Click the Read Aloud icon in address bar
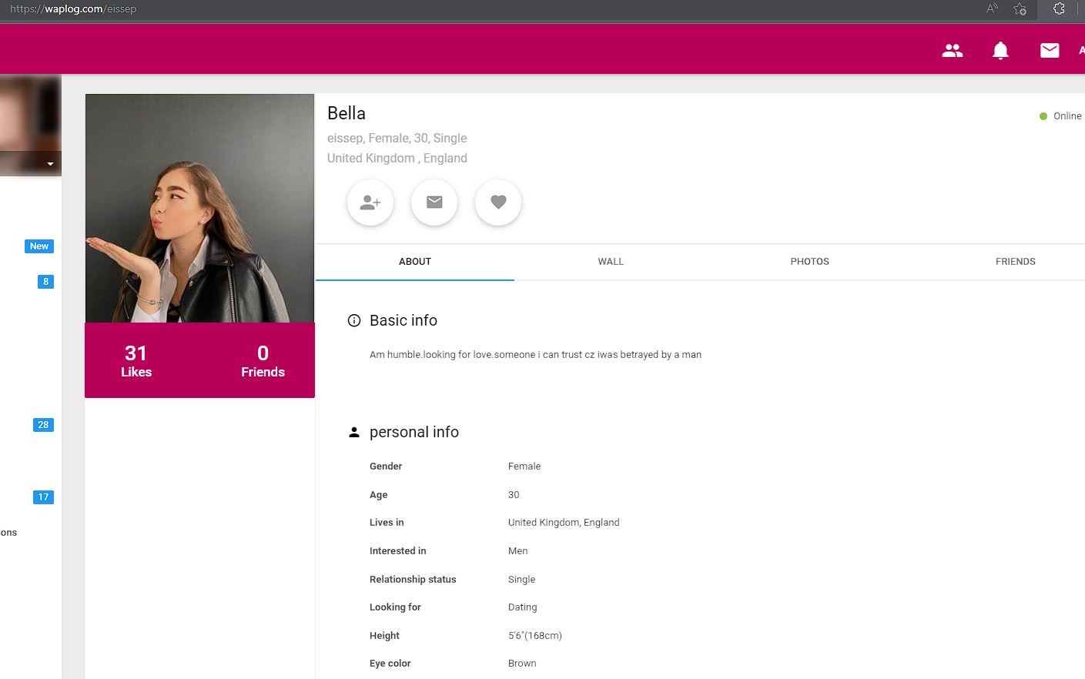 coord(992,9)
